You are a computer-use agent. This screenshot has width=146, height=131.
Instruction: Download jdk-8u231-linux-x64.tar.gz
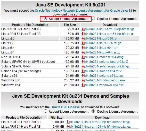pyautogui.click(x=102, y=52)
